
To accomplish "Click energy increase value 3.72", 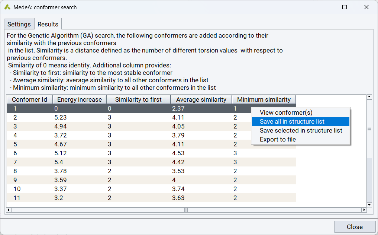I will [x=61, y=135].
